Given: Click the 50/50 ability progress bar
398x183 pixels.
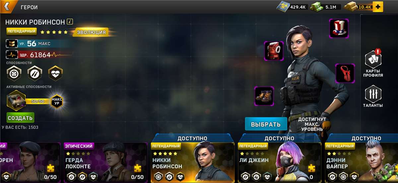Looking at the screenshot, I should [x=37, y=101].
